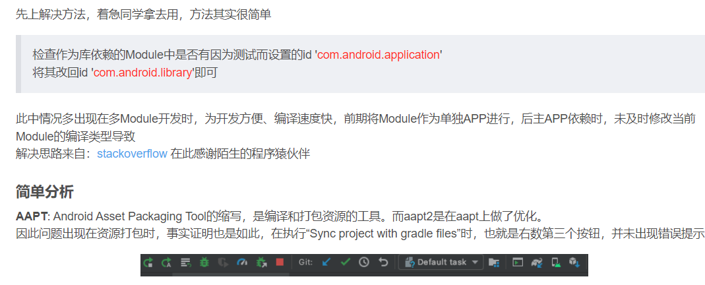Click the grayed-out coverage run icon

tap(223, 262)
